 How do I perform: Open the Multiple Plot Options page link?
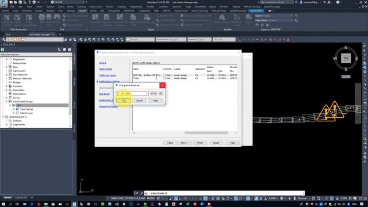[108, 106]
